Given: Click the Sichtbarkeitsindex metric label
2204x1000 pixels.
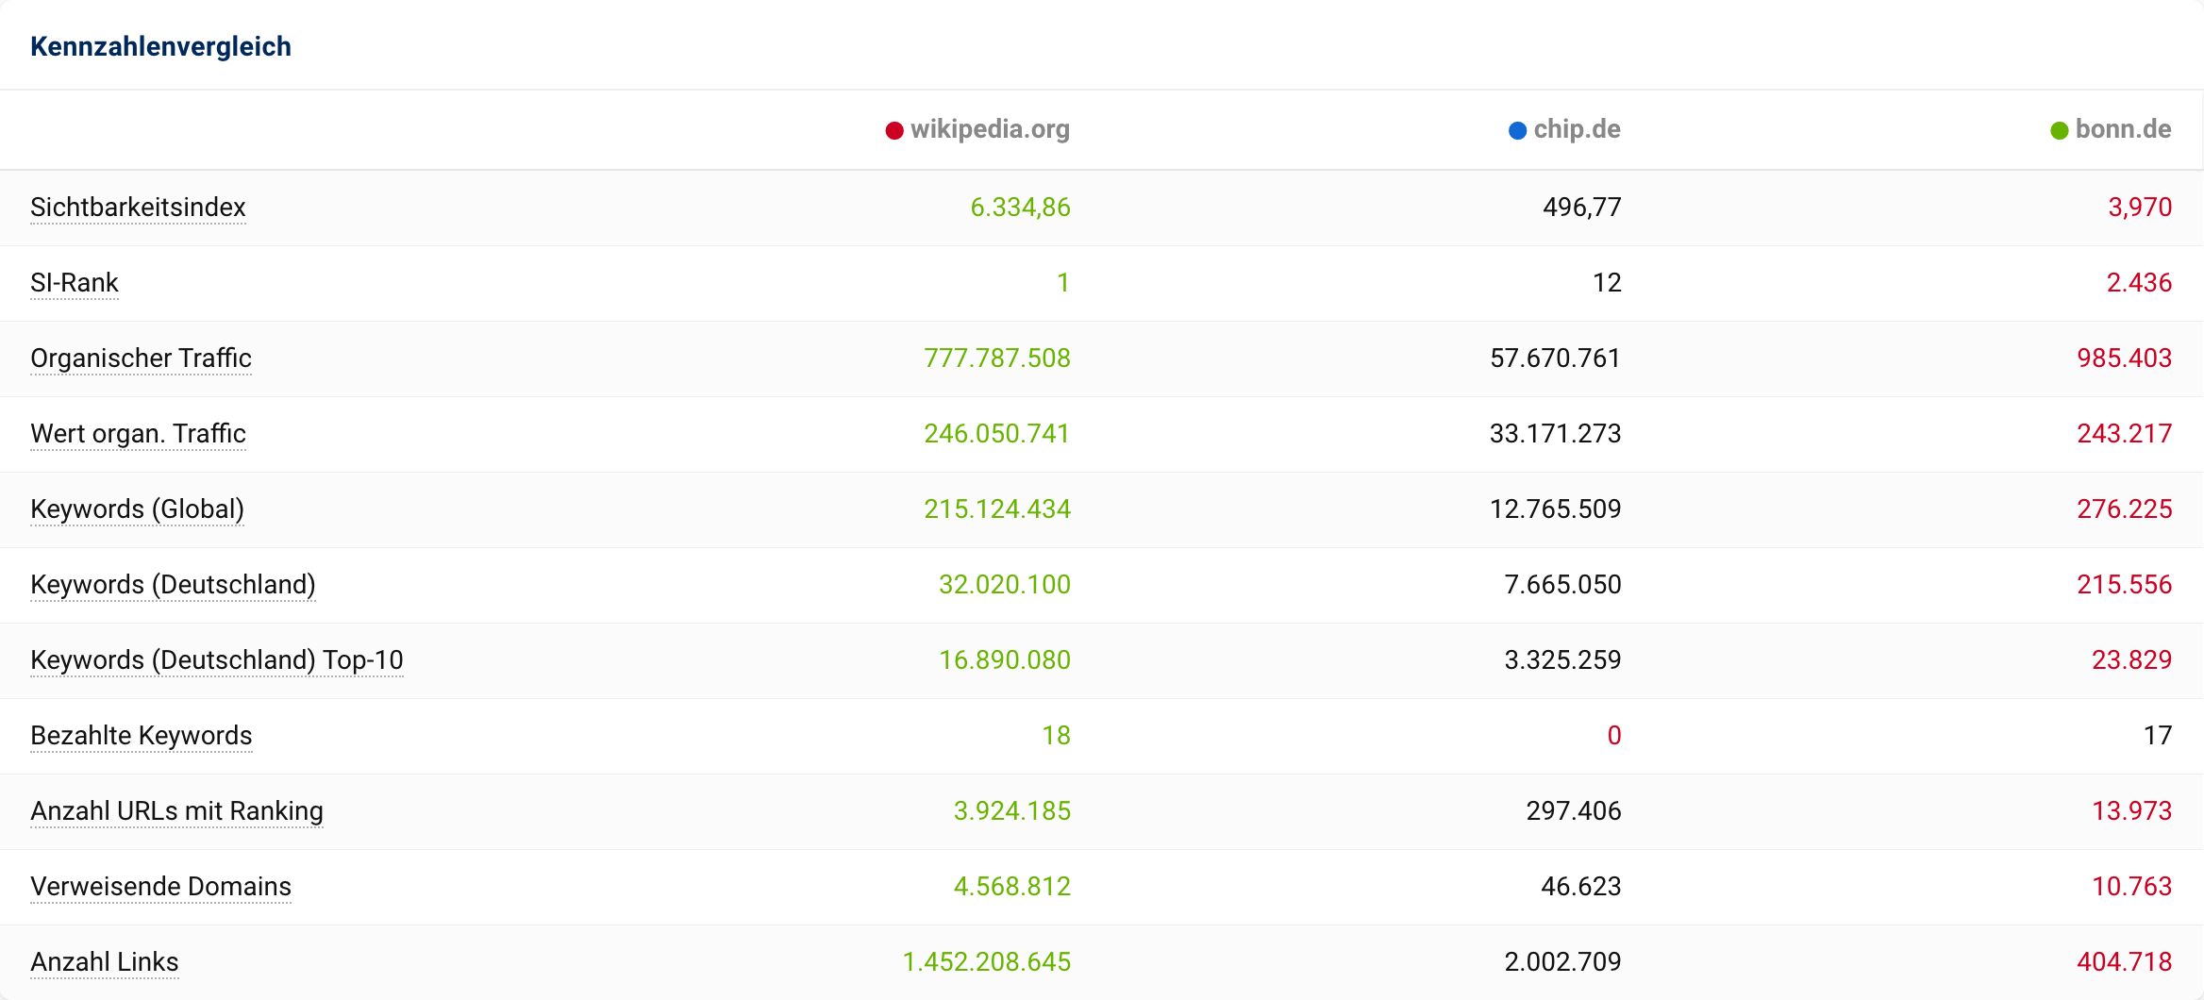Looking at the screenshot, I should pyautogui.click(x=138, y=208).
